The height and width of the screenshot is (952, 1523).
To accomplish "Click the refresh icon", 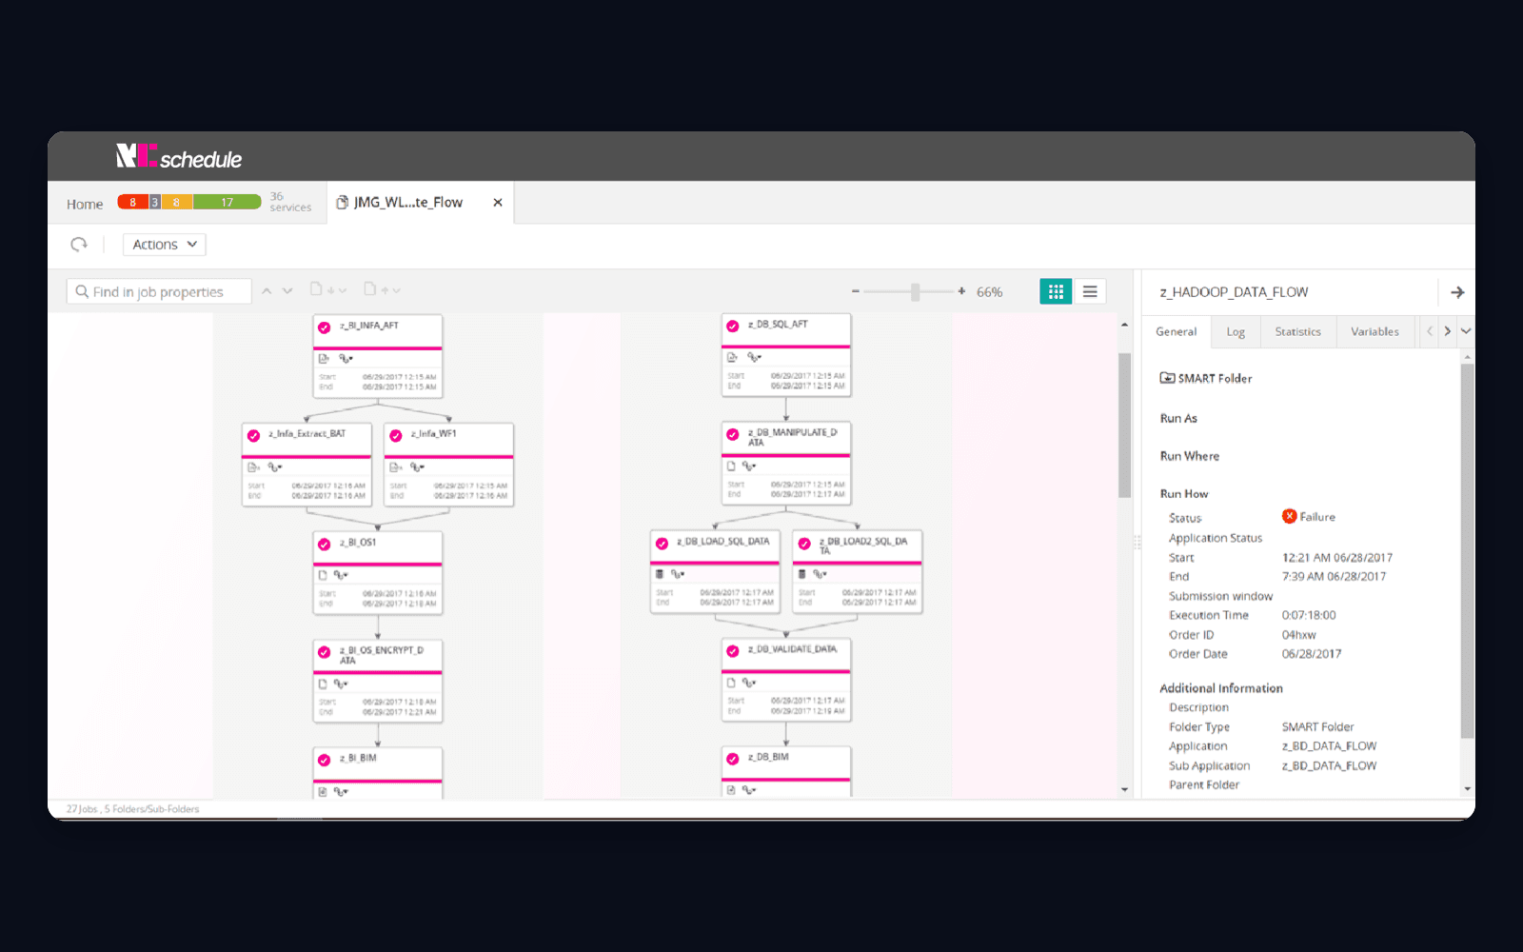I will point(79,245).
